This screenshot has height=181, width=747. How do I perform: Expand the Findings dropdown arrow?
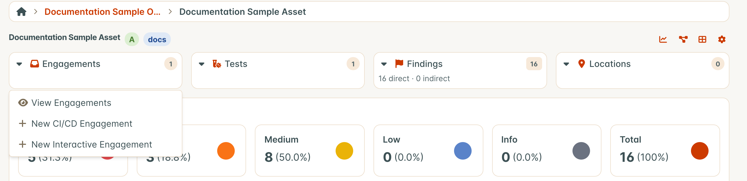(x=384, y=64)
